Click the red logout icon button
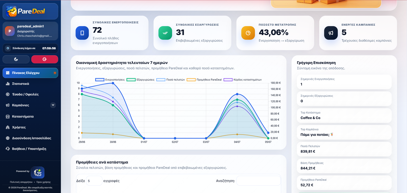This screenshot has width=407, height=193. pyautogui.click(x=45, y=59)
